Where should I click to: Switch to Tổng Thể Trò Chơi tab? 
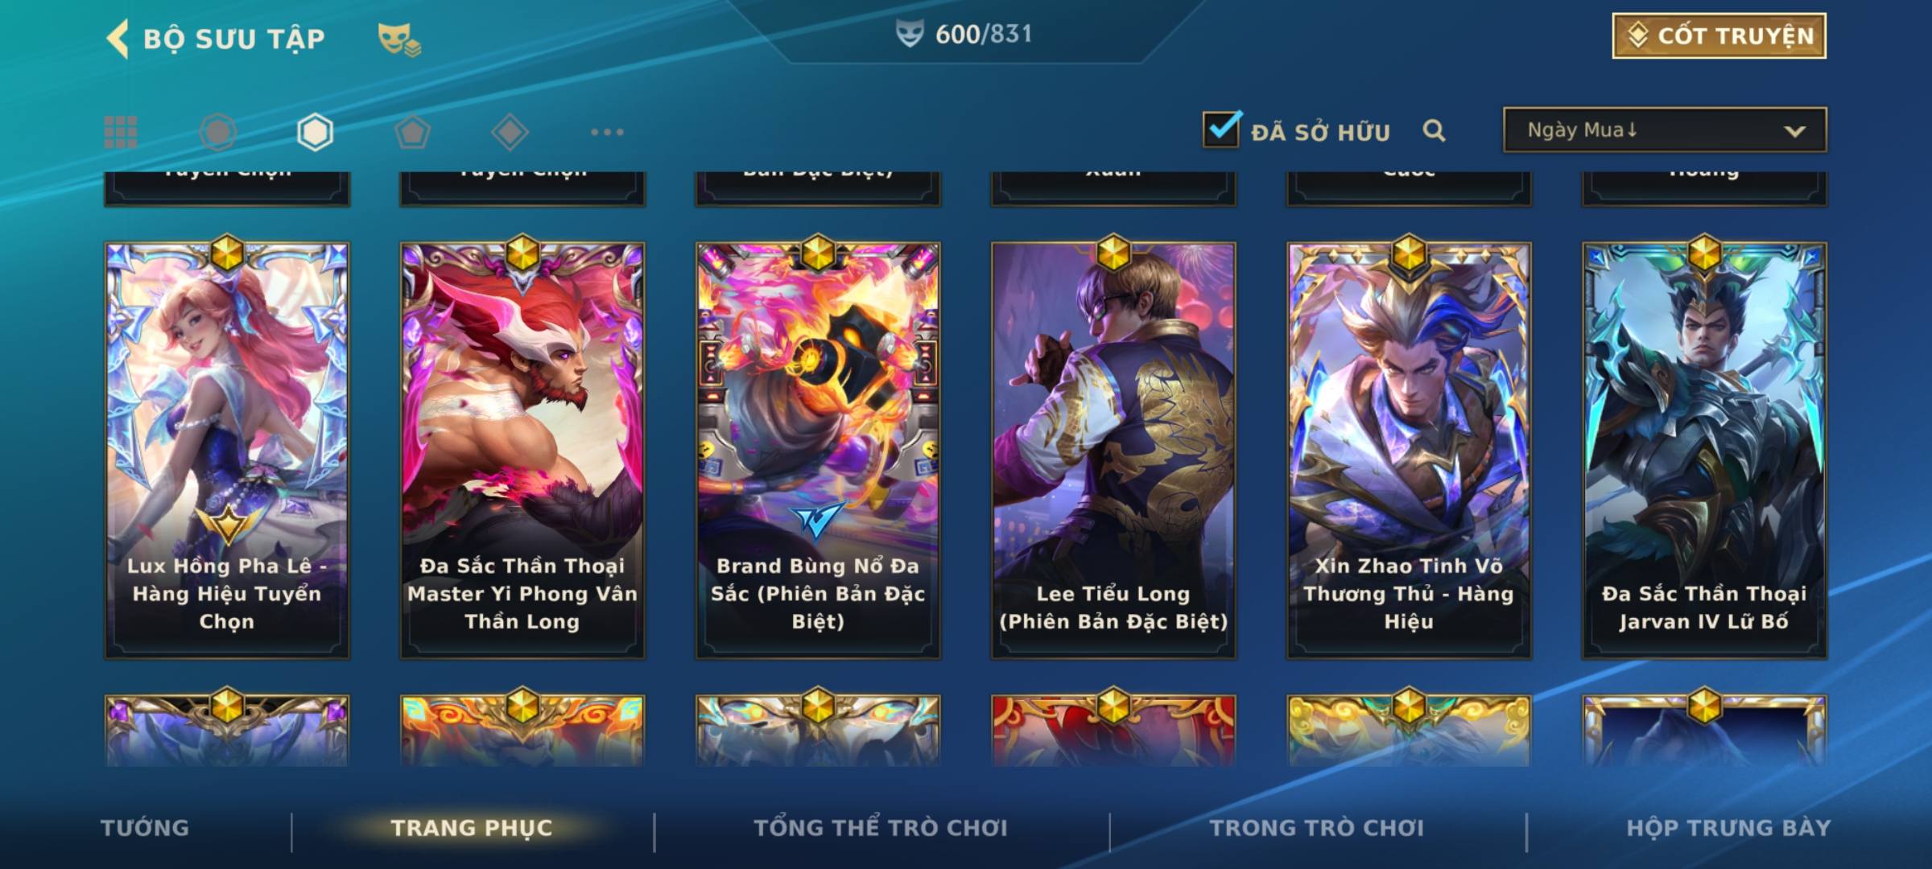point(881,828)
